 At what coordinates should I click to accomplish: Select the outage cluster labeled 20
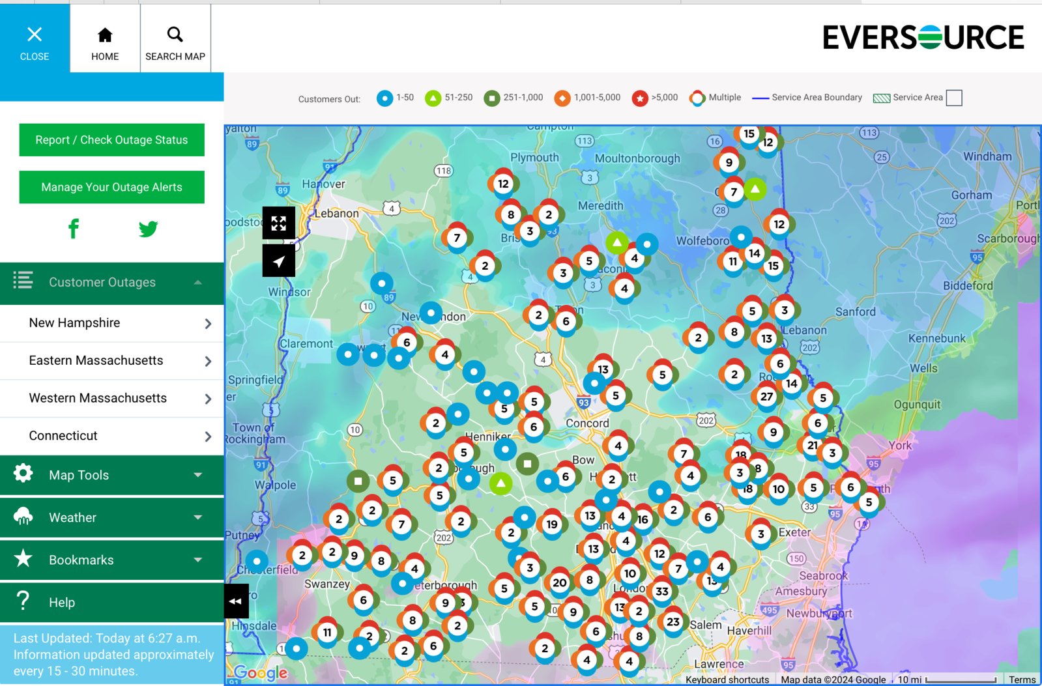(x=560, y=582)
